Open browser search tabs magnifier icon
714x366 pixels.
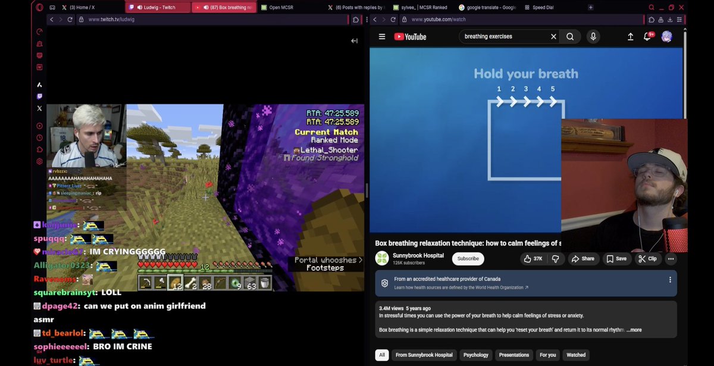pyautogui.click(x=652, y=7)
